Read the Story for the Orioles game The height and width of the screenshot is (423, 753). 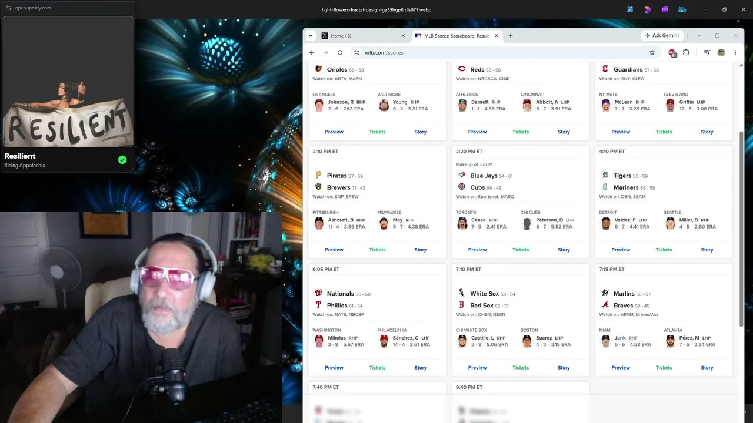(x=420, y=132)
